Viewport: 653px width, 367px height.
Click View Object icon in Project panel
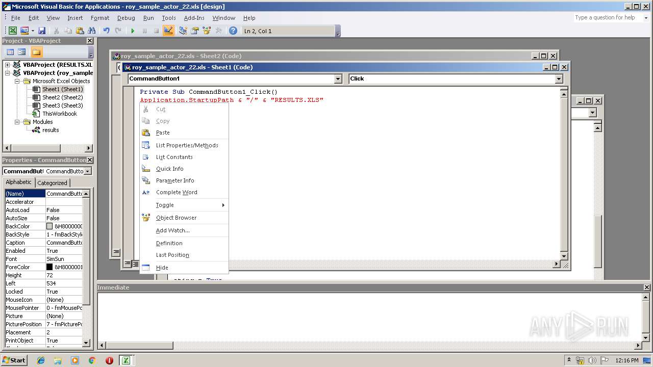[22, 52]
